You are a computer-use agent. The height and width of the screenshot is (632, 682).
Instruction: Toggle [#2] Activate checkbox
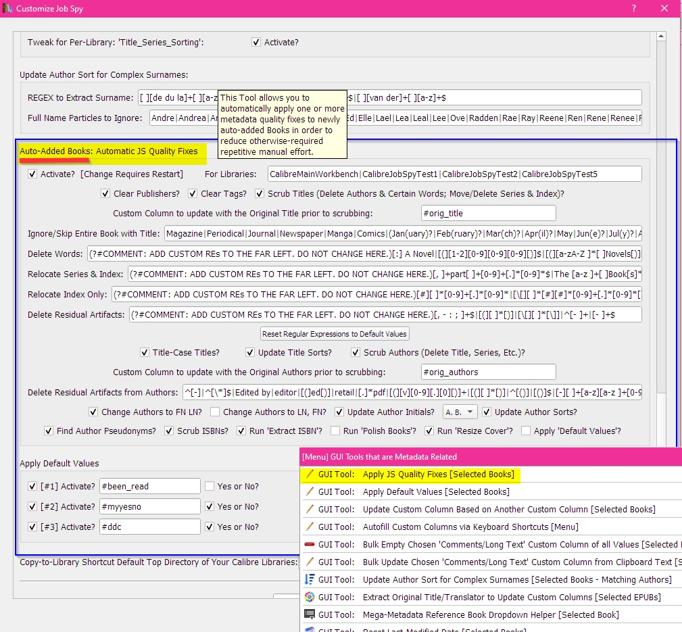pyautogui.click(x=32, y=506)
